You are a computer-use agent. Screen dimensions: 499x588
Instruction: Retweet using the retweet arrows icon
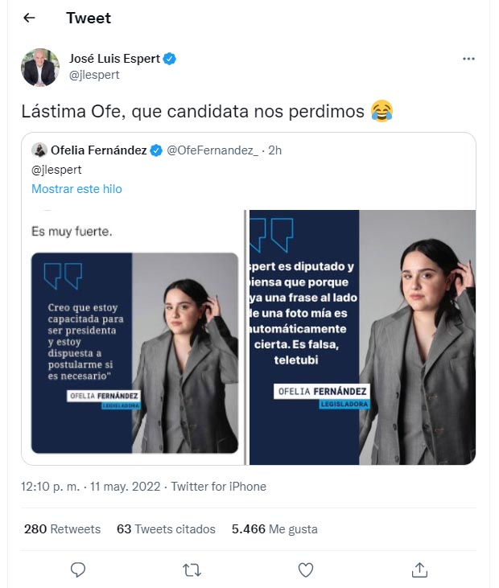(x=192, y=570)
